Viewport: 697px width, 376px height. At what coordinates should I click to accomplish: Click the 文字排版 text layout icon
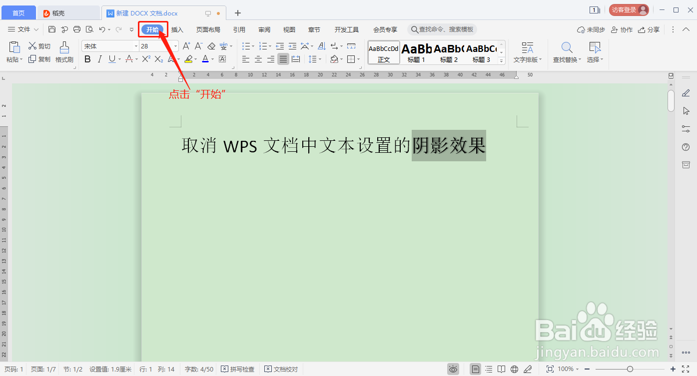(x=528, y=52)
